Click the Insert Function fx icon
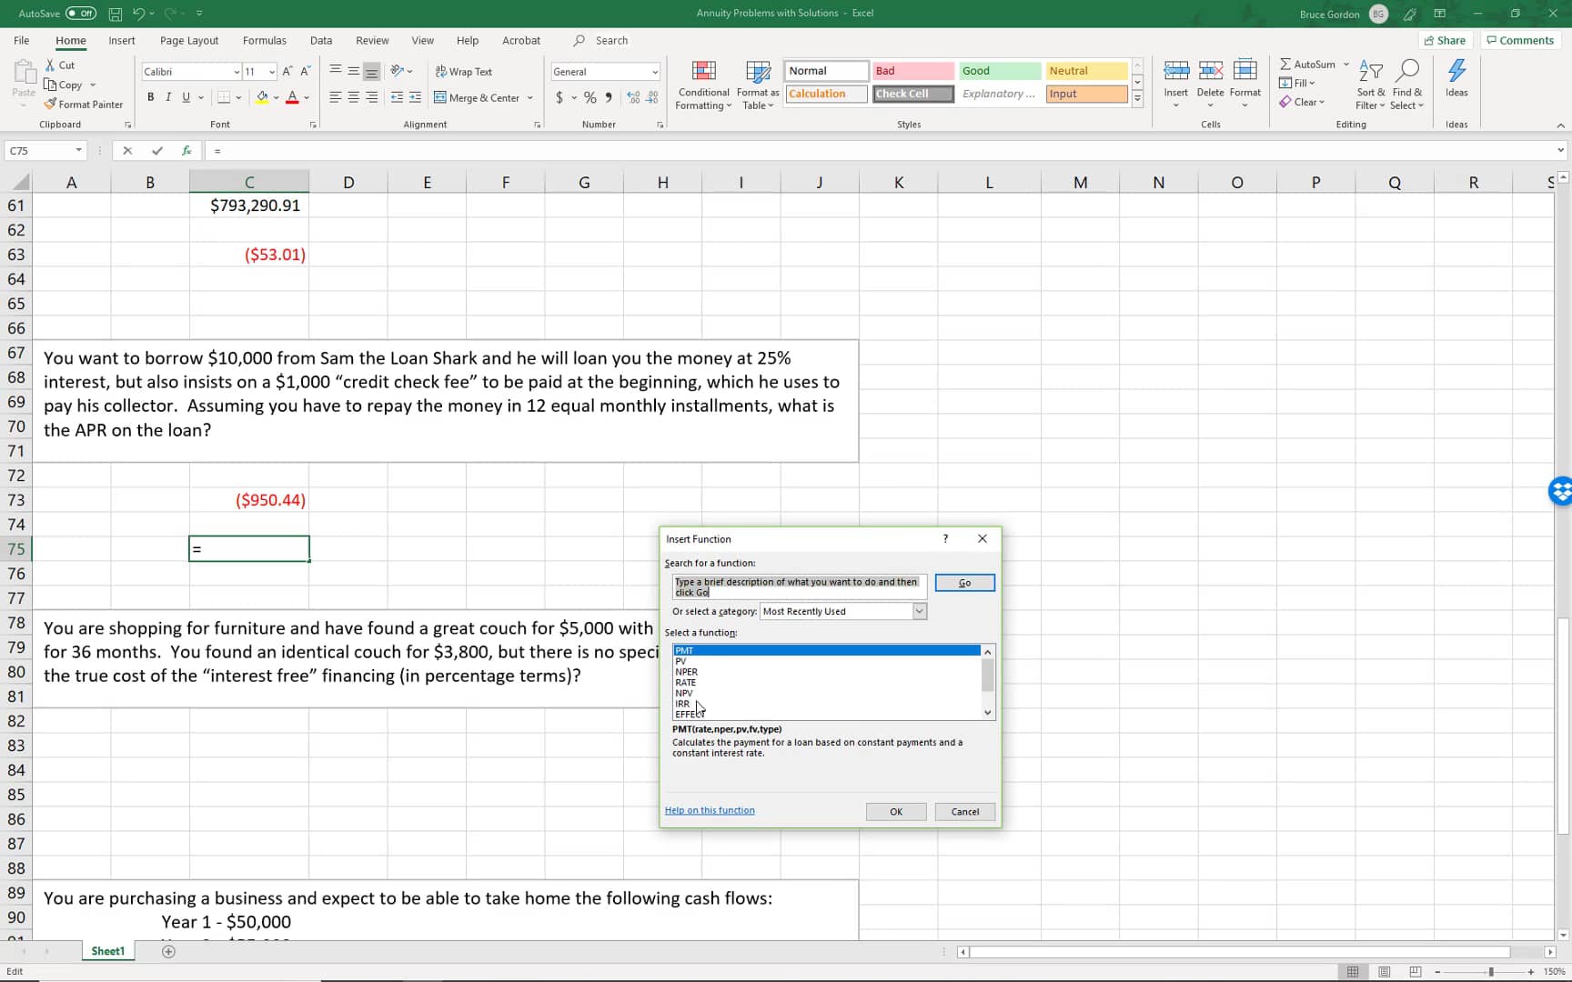The width and height of the screenshot is (1572, 982). click(x=186, y=151)
